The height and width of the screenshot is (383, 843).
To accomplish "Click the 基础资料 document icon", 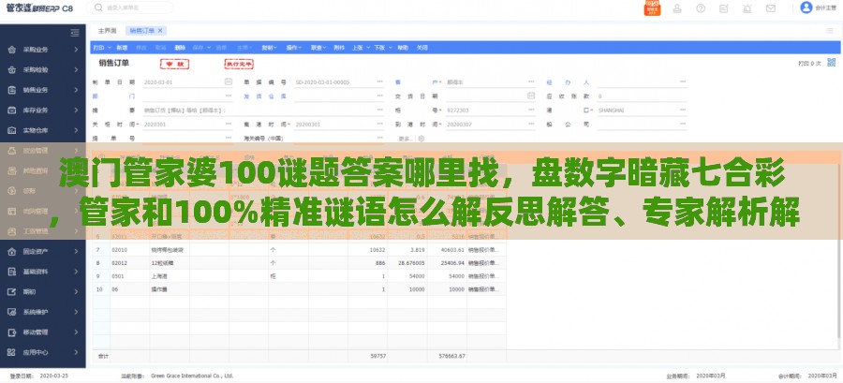I will coord(12,272).
